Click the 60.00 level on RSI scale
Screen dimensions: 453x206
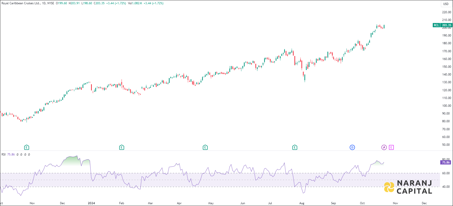click(446, 173)
